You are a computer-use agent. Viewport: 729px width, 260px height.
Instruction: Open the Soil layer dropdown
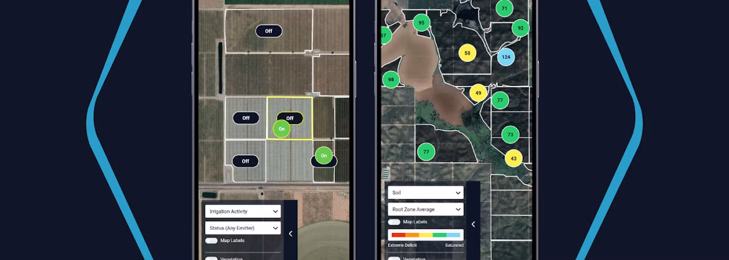tap(425, 192)
